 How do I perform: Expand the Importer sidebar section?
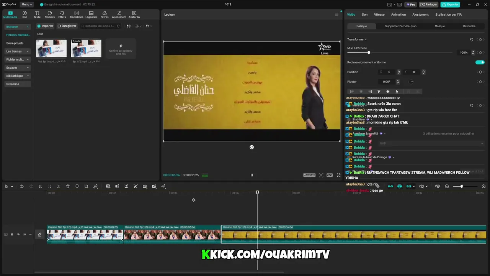[x=18, y=27]
